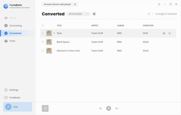181x115 pixels.
Task: Click the 3 song(s), 0 selected text
Action: (166, 14)
